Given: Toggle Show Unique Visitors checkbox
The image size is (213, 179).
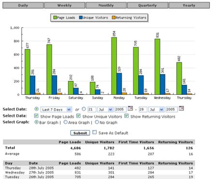Looking at the screenshot, I should [78, 116].
